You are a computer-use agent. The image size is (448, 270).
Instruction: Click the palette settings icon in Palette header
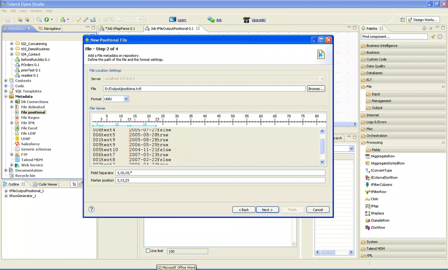click(x=424, y=28)
